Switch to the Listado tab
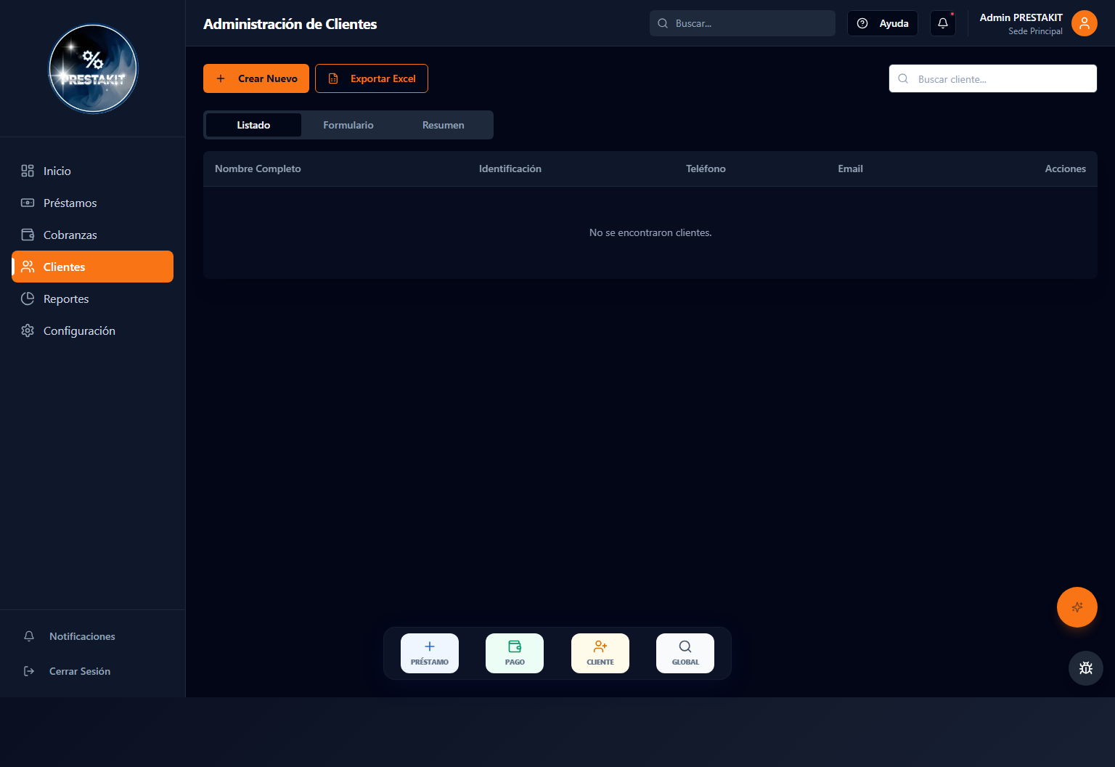 point(253,125)
